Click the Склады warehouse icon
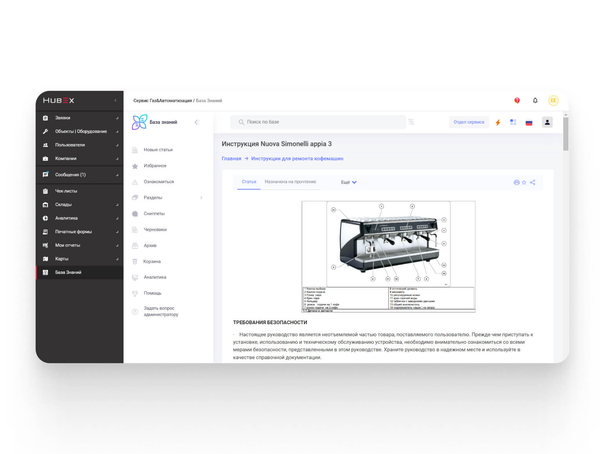This screenshot has height=454, width=605. coord(45,205)
